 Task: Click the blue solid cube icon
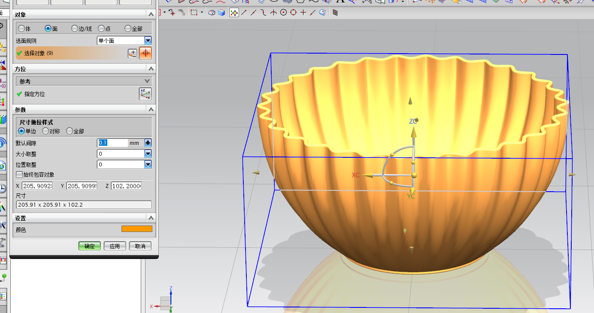(x=221, y=12)
